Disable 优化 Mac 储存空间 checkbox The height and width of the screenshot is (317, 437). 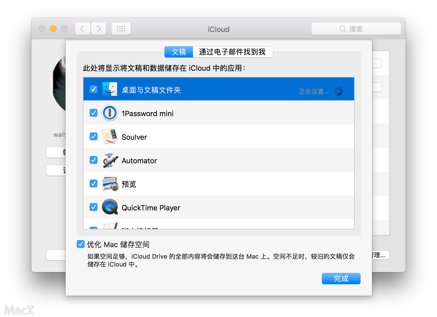tap(81, 244)
